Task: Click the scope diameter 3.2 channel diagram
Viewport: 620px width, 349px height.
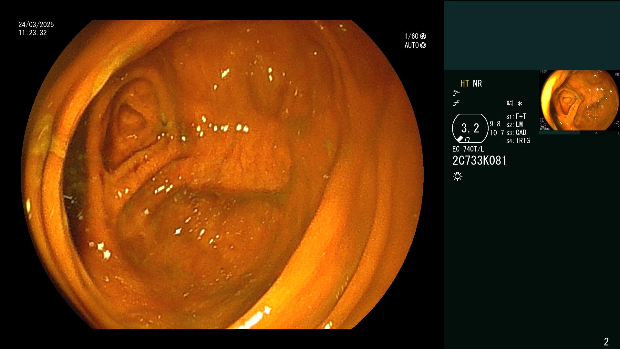Action: tap(470, 128)
